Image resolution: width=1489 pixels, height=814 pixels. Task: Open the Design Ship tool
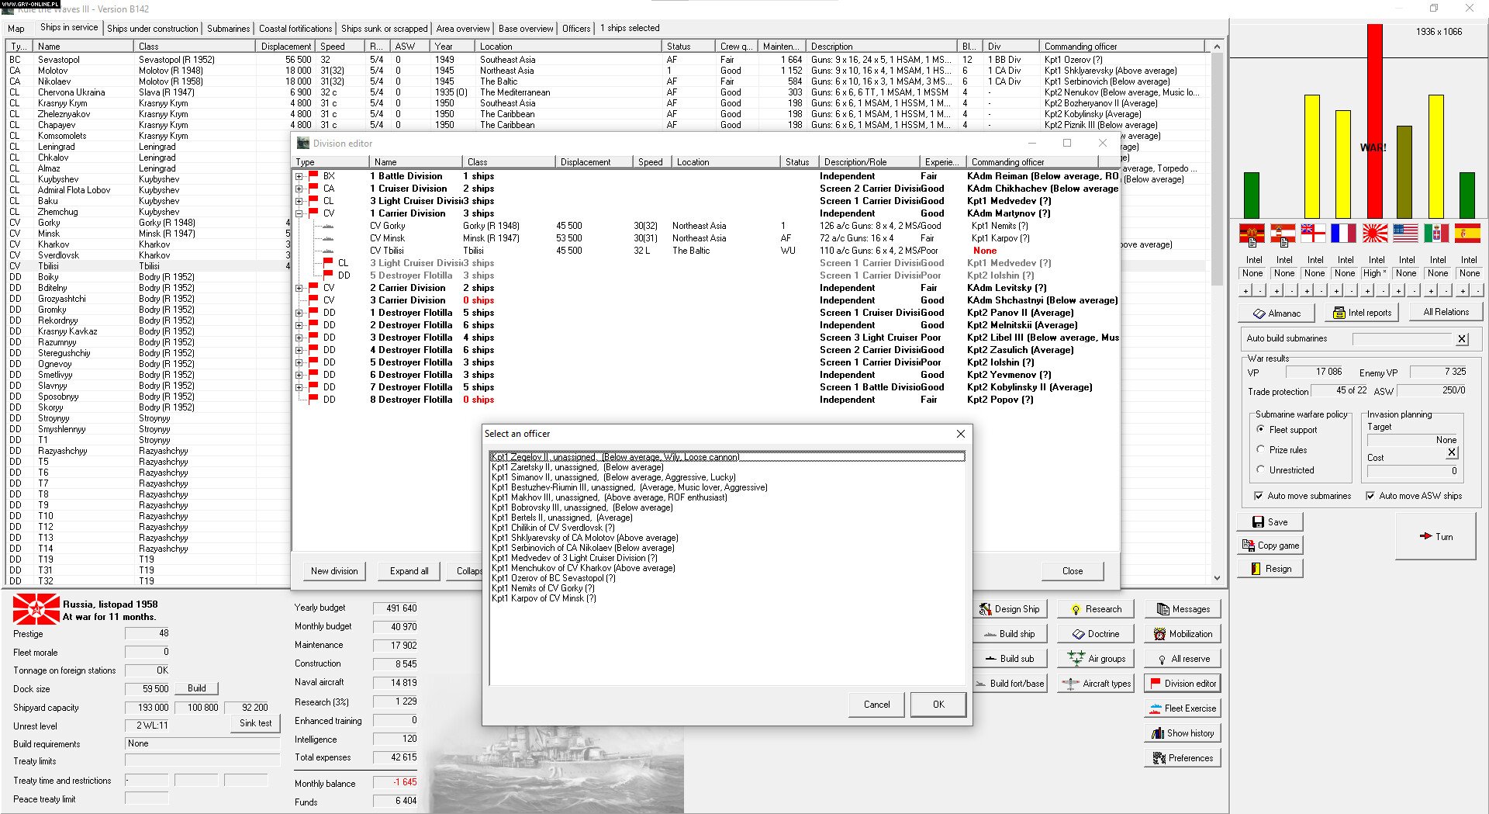(x=1010, y=608)
